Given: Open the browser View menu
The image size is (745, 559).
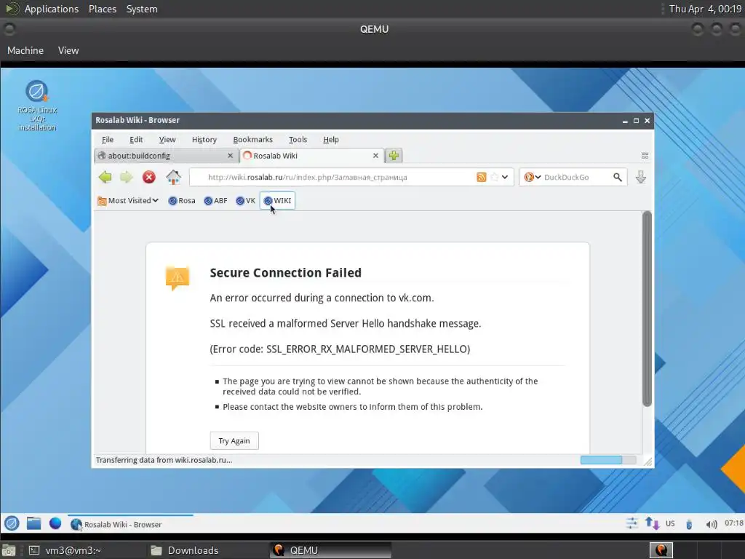Looking at the screenshot, I should 167,139.
